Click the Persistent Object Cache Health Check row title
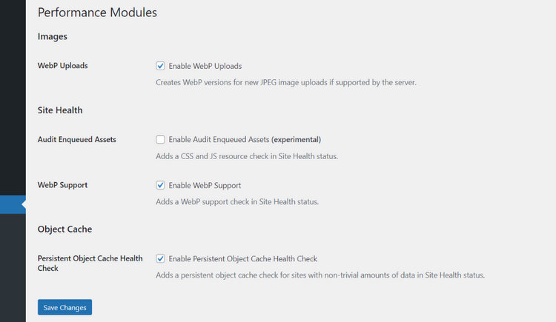Viewport: 556px width, 322px height. click(90, 264)
